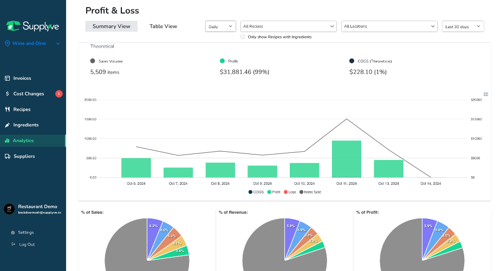Screen dimensions: 501x271
Task: Click the COGS (Theoretical) navy dot
Action: click(x=352, y=61)
